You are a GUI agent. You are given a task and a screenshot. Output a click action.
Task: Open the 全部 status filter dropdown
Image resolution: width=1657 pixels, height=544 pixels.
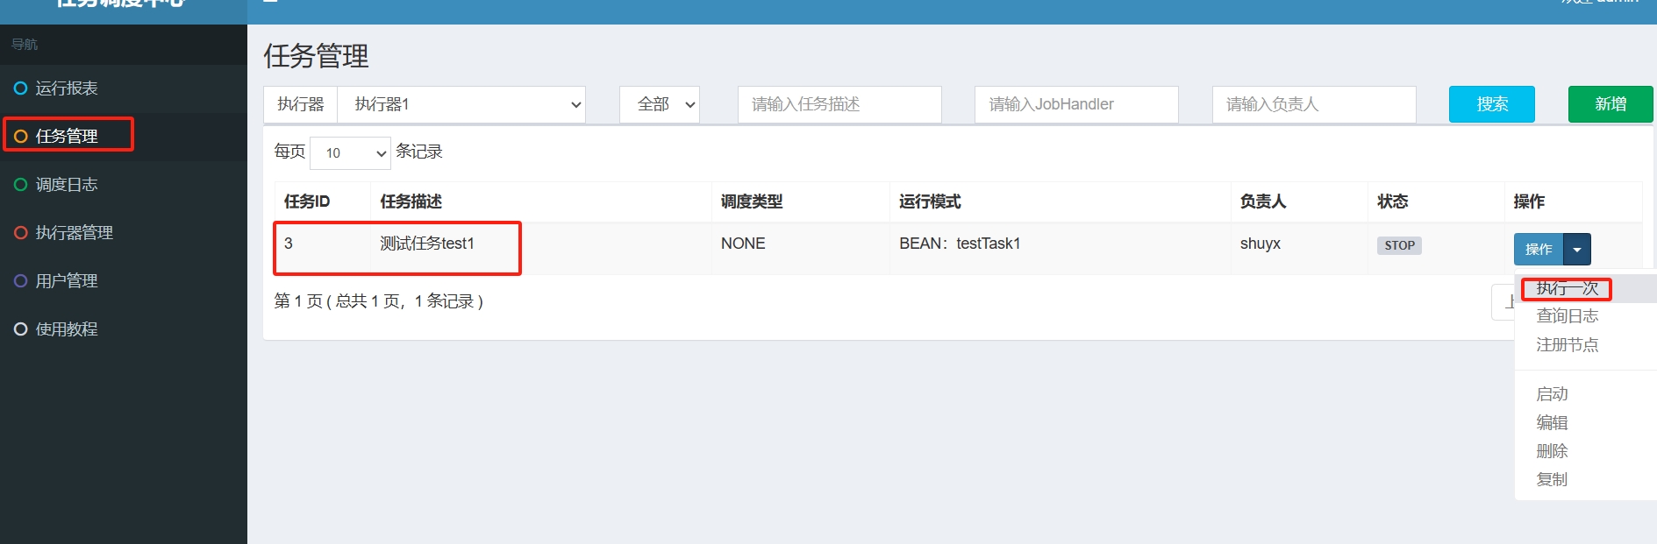[660, 104]
